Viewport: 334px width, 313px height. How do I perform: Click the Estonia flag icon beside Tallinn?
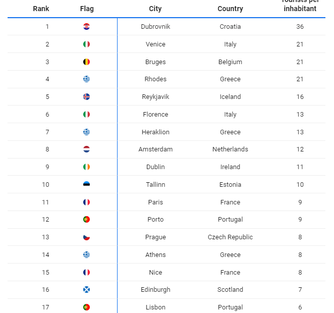coord(87,185)
